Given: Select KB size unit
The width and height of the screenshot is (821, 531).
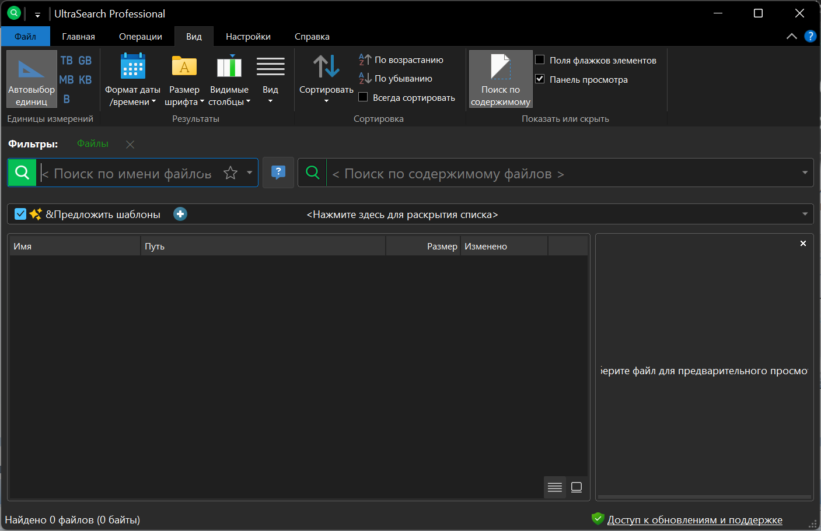Looking at the screenshot, I should coord(85,80).
